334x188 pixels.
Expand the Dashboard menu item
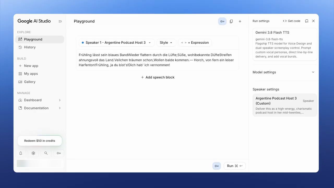point(40,100)
